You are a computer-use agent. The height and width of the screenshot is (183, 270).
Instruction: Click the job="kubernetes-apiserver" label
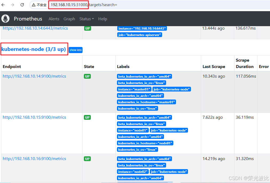click(140, 35)
